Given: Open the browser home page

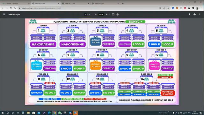Looking at the screenshot, I should tap(15, 8).
